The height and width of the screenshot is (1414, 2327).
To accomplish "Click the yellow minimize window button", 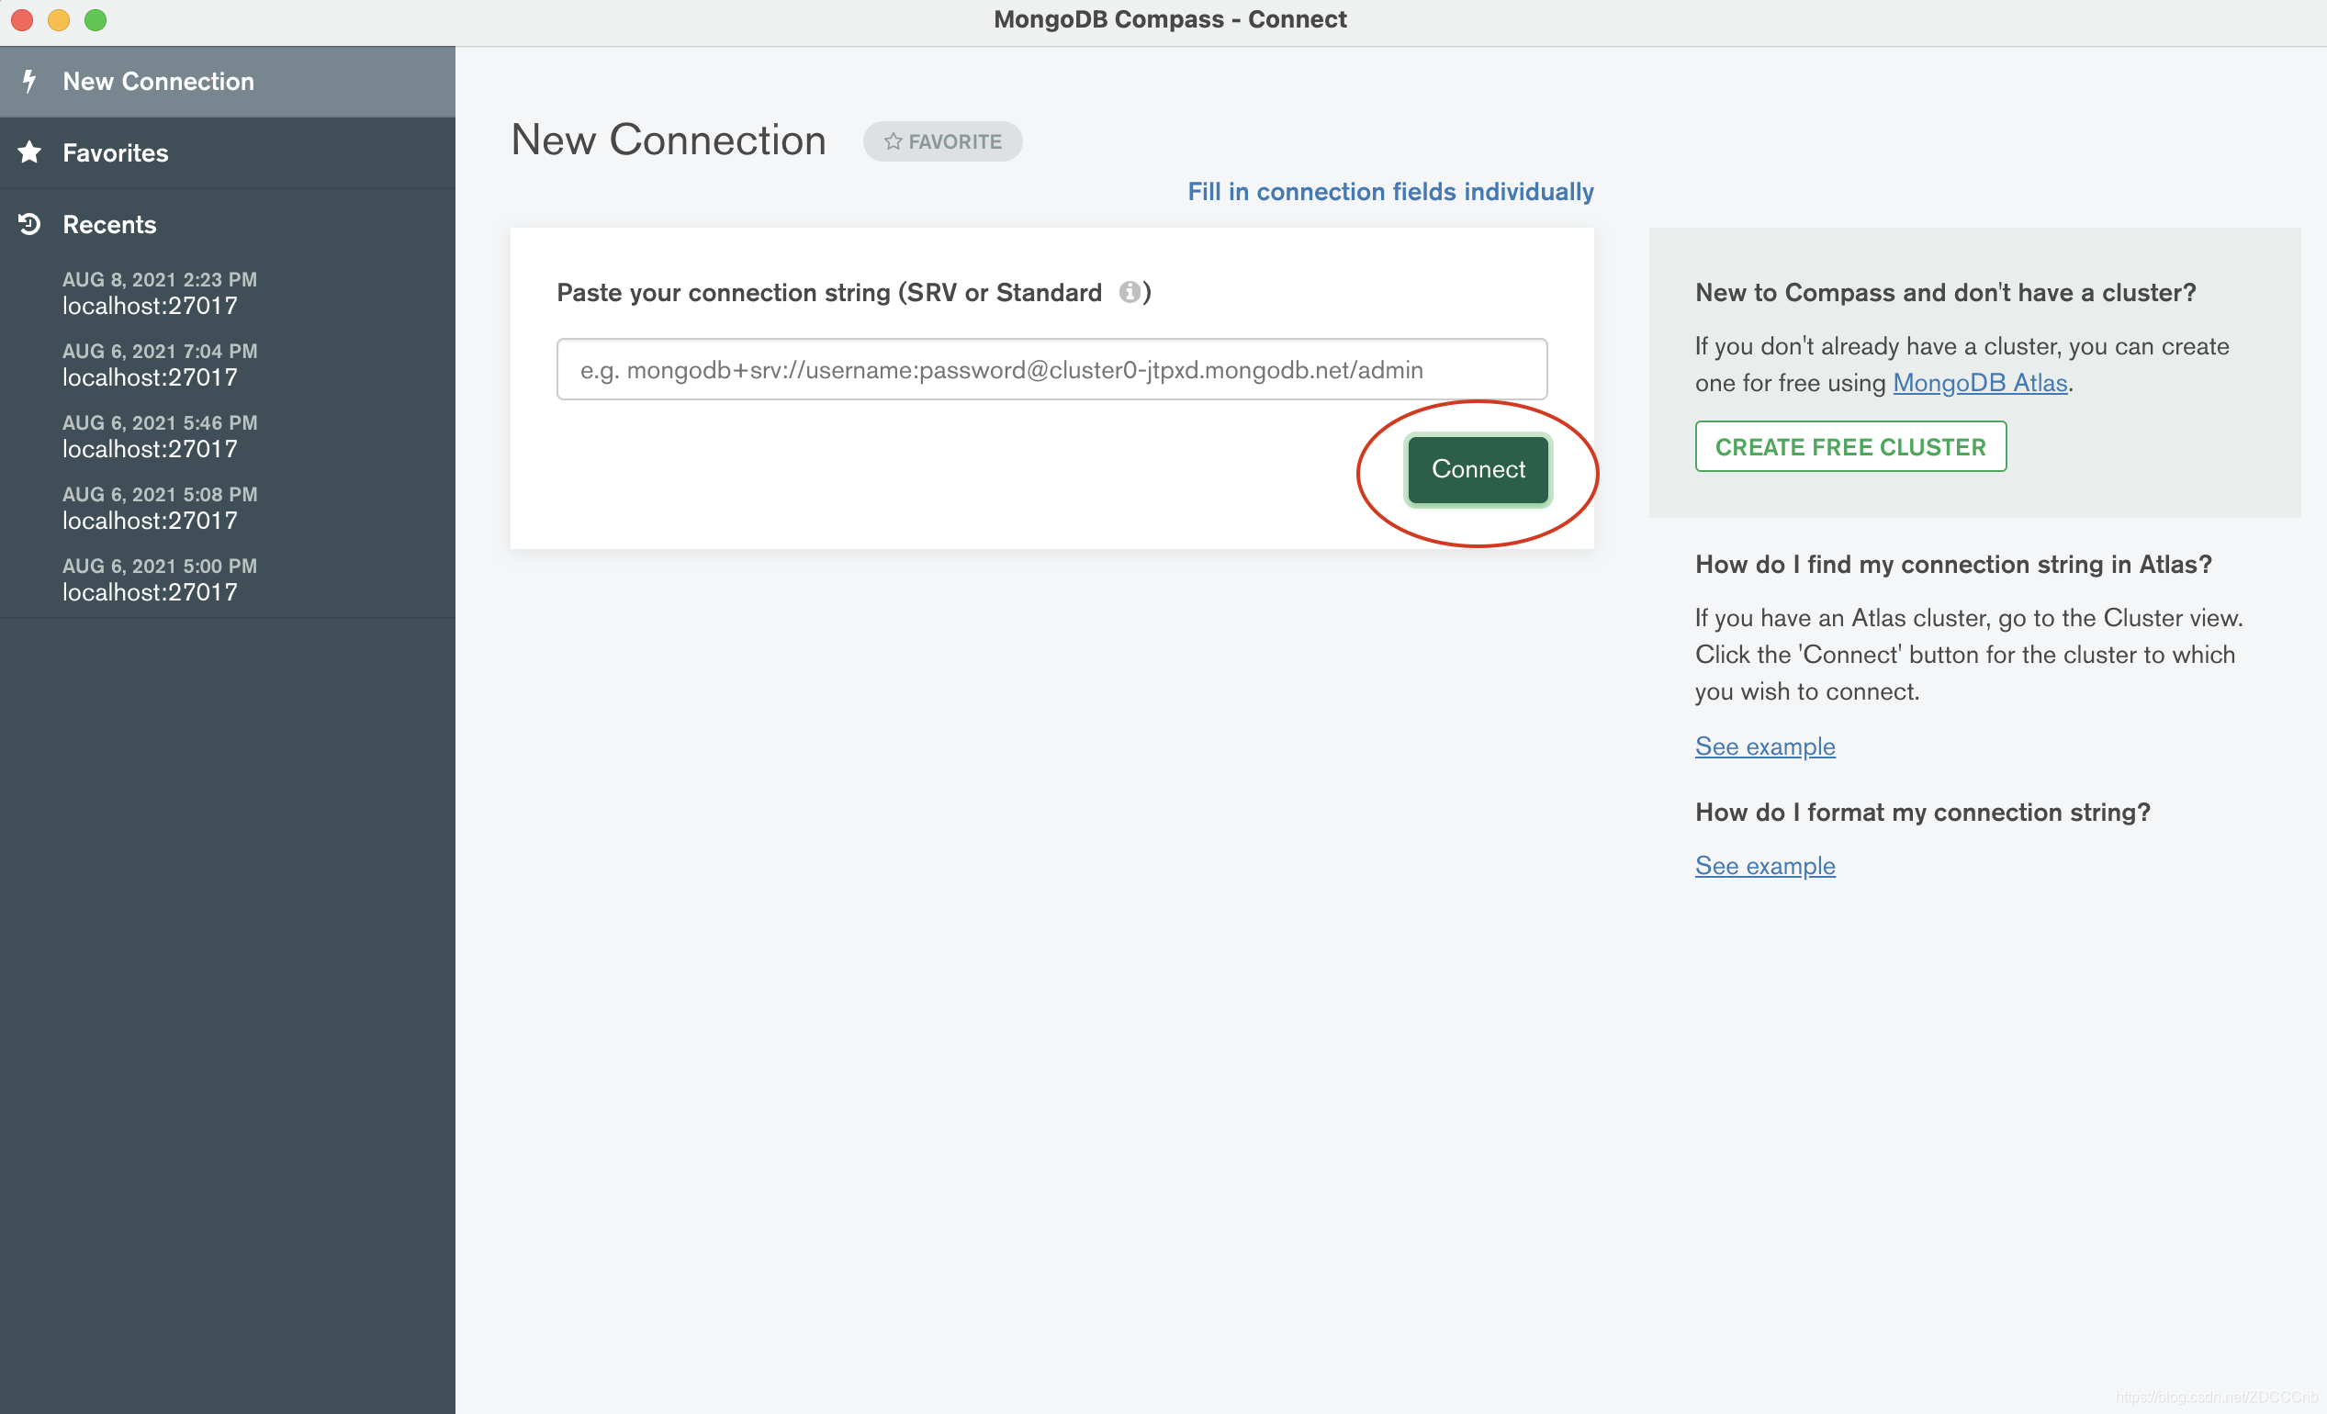I will point(59,20).
